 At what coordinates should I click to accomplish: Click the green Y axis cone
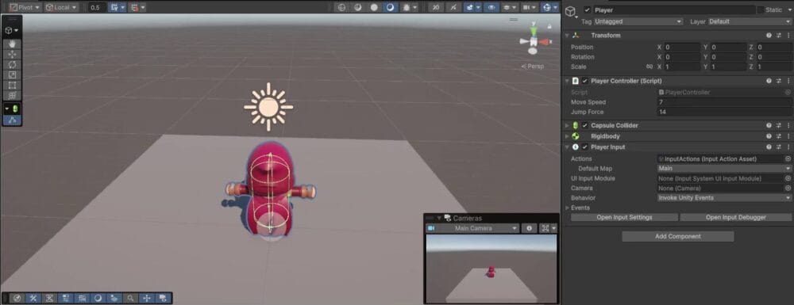534,32
